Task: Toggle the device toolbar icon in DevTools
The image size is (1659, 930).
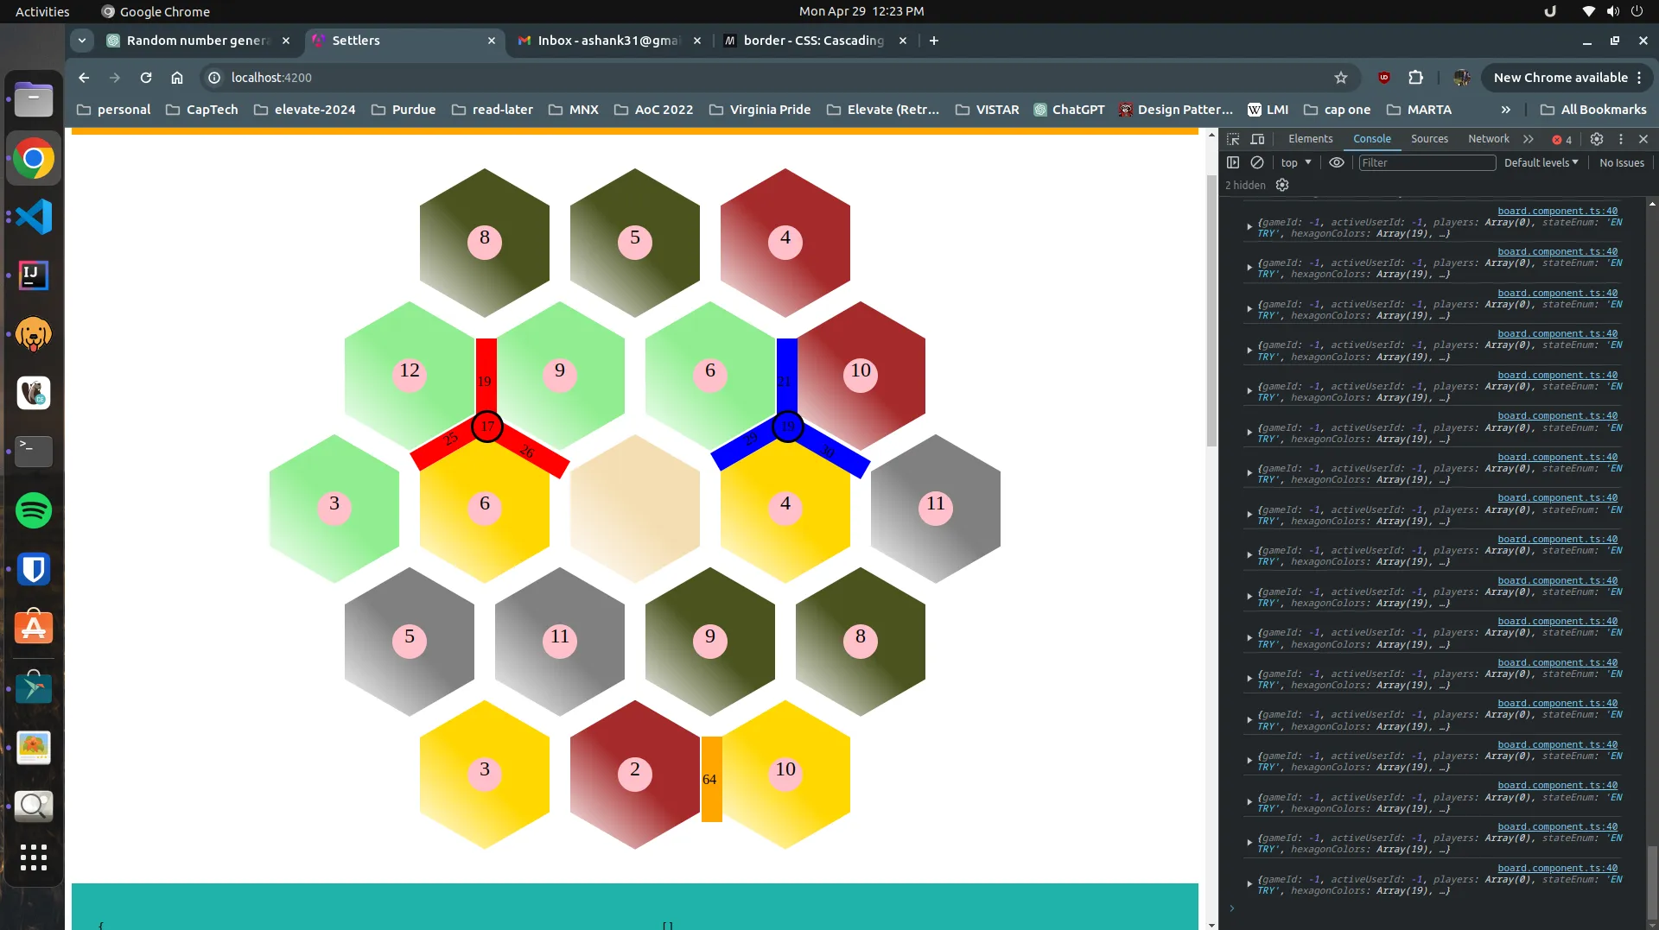Action: [x=1258, y=139]
